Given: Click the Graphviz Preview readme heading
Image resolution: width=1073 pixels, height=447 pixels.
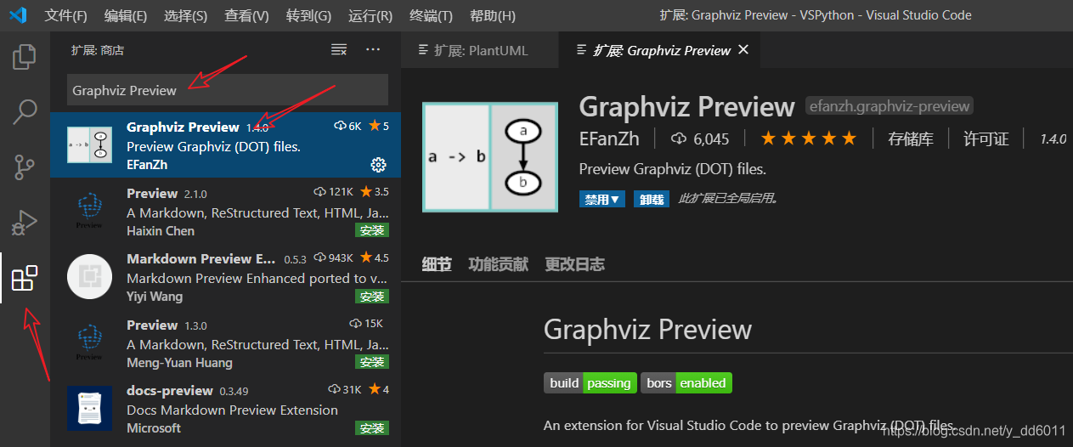Looking at the screenshot, I should pyautogui.click(x=647, y=330).
